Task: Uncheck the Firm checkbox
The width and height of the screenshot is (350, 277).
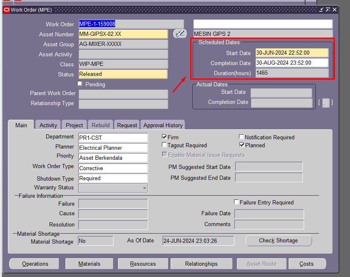Action: (x=164, y=136)
